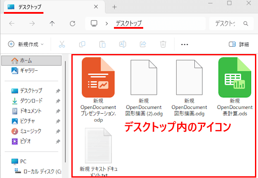
Task: Share the selected item via toolbar
Action: [x=143, y=44]
